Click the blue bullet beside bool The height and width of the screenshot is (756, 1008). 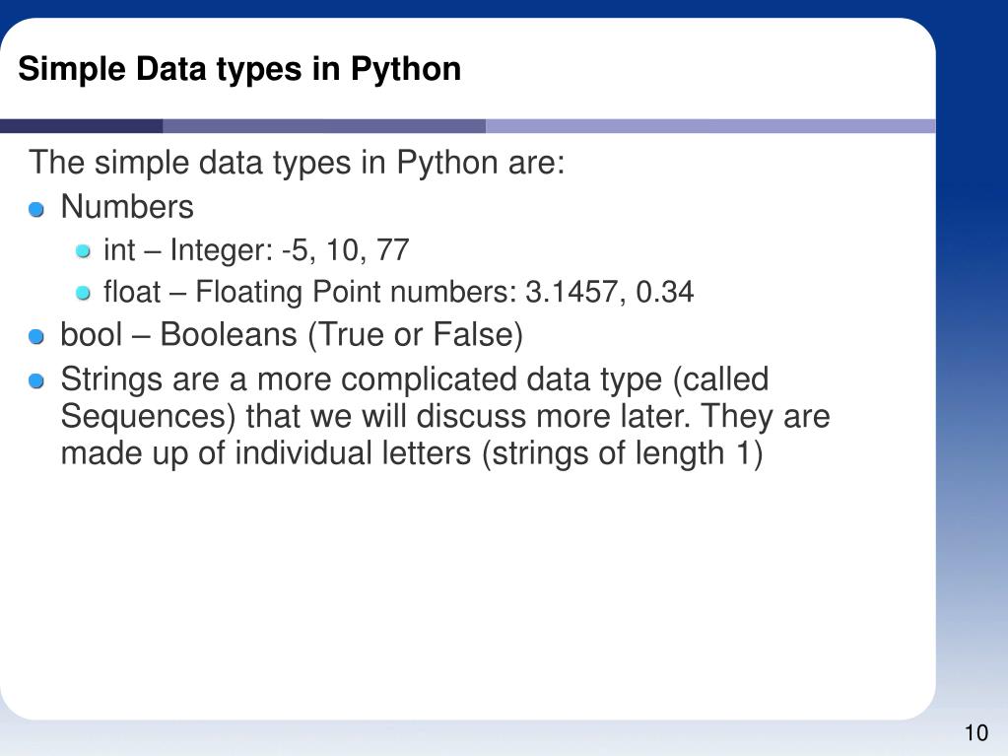pos(36,336)
